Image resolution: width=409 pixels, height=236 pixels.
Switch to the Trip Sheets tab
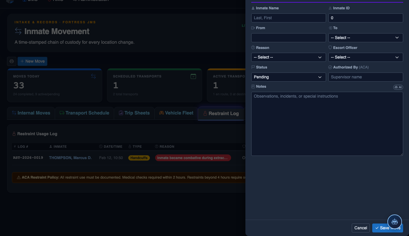pyautogui.click(x=134, y=113)
